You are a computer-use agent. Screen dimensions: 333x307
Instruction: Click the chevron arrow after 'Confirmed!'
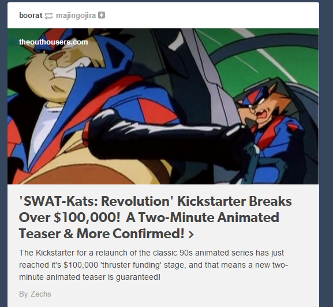pyautogui.click(x=191, y=234)
